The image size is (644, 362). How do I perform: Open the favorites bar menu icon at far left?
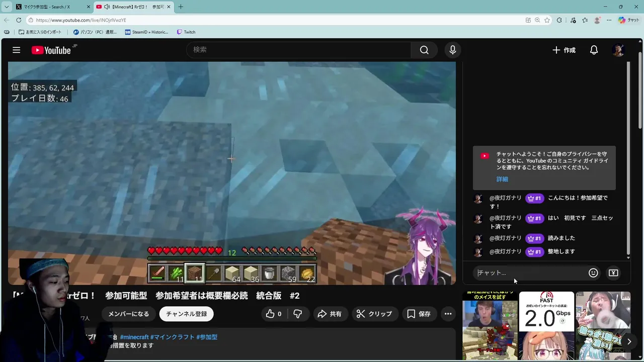[x=6, y=32]
